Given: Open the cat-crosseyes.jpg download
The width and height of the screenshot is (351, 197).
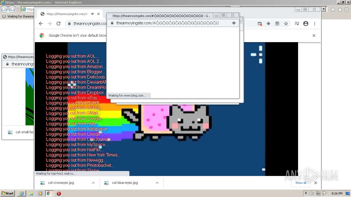Looking at the screenshot, I should 61,183.
